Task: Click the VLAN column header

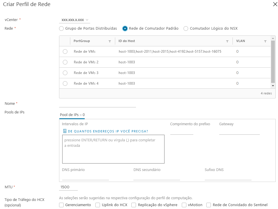Action: pyautogui.click(x=241, y=41)
